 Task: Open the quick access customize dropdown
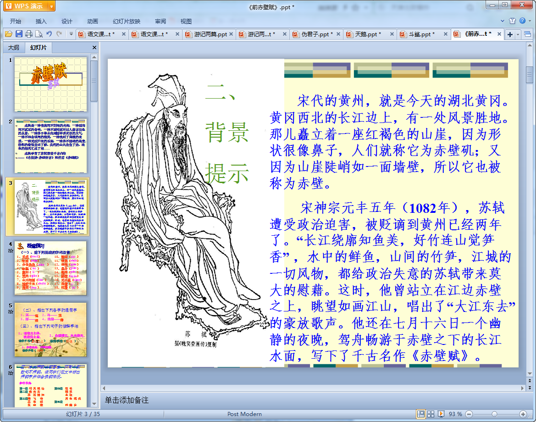pyautogui.click(x=71, y=34)
